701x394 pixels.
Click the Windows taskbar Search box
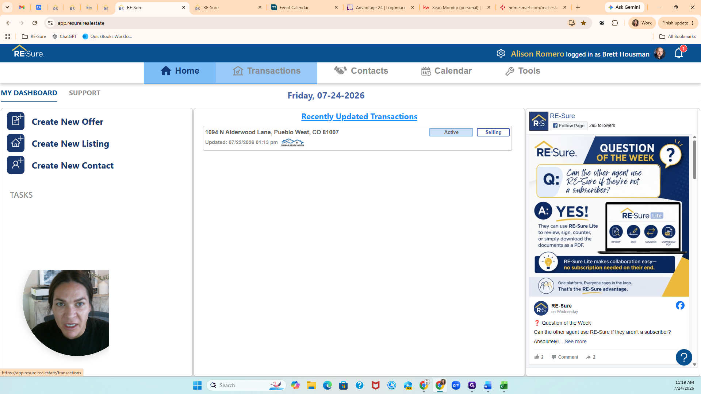pos(246,385)
